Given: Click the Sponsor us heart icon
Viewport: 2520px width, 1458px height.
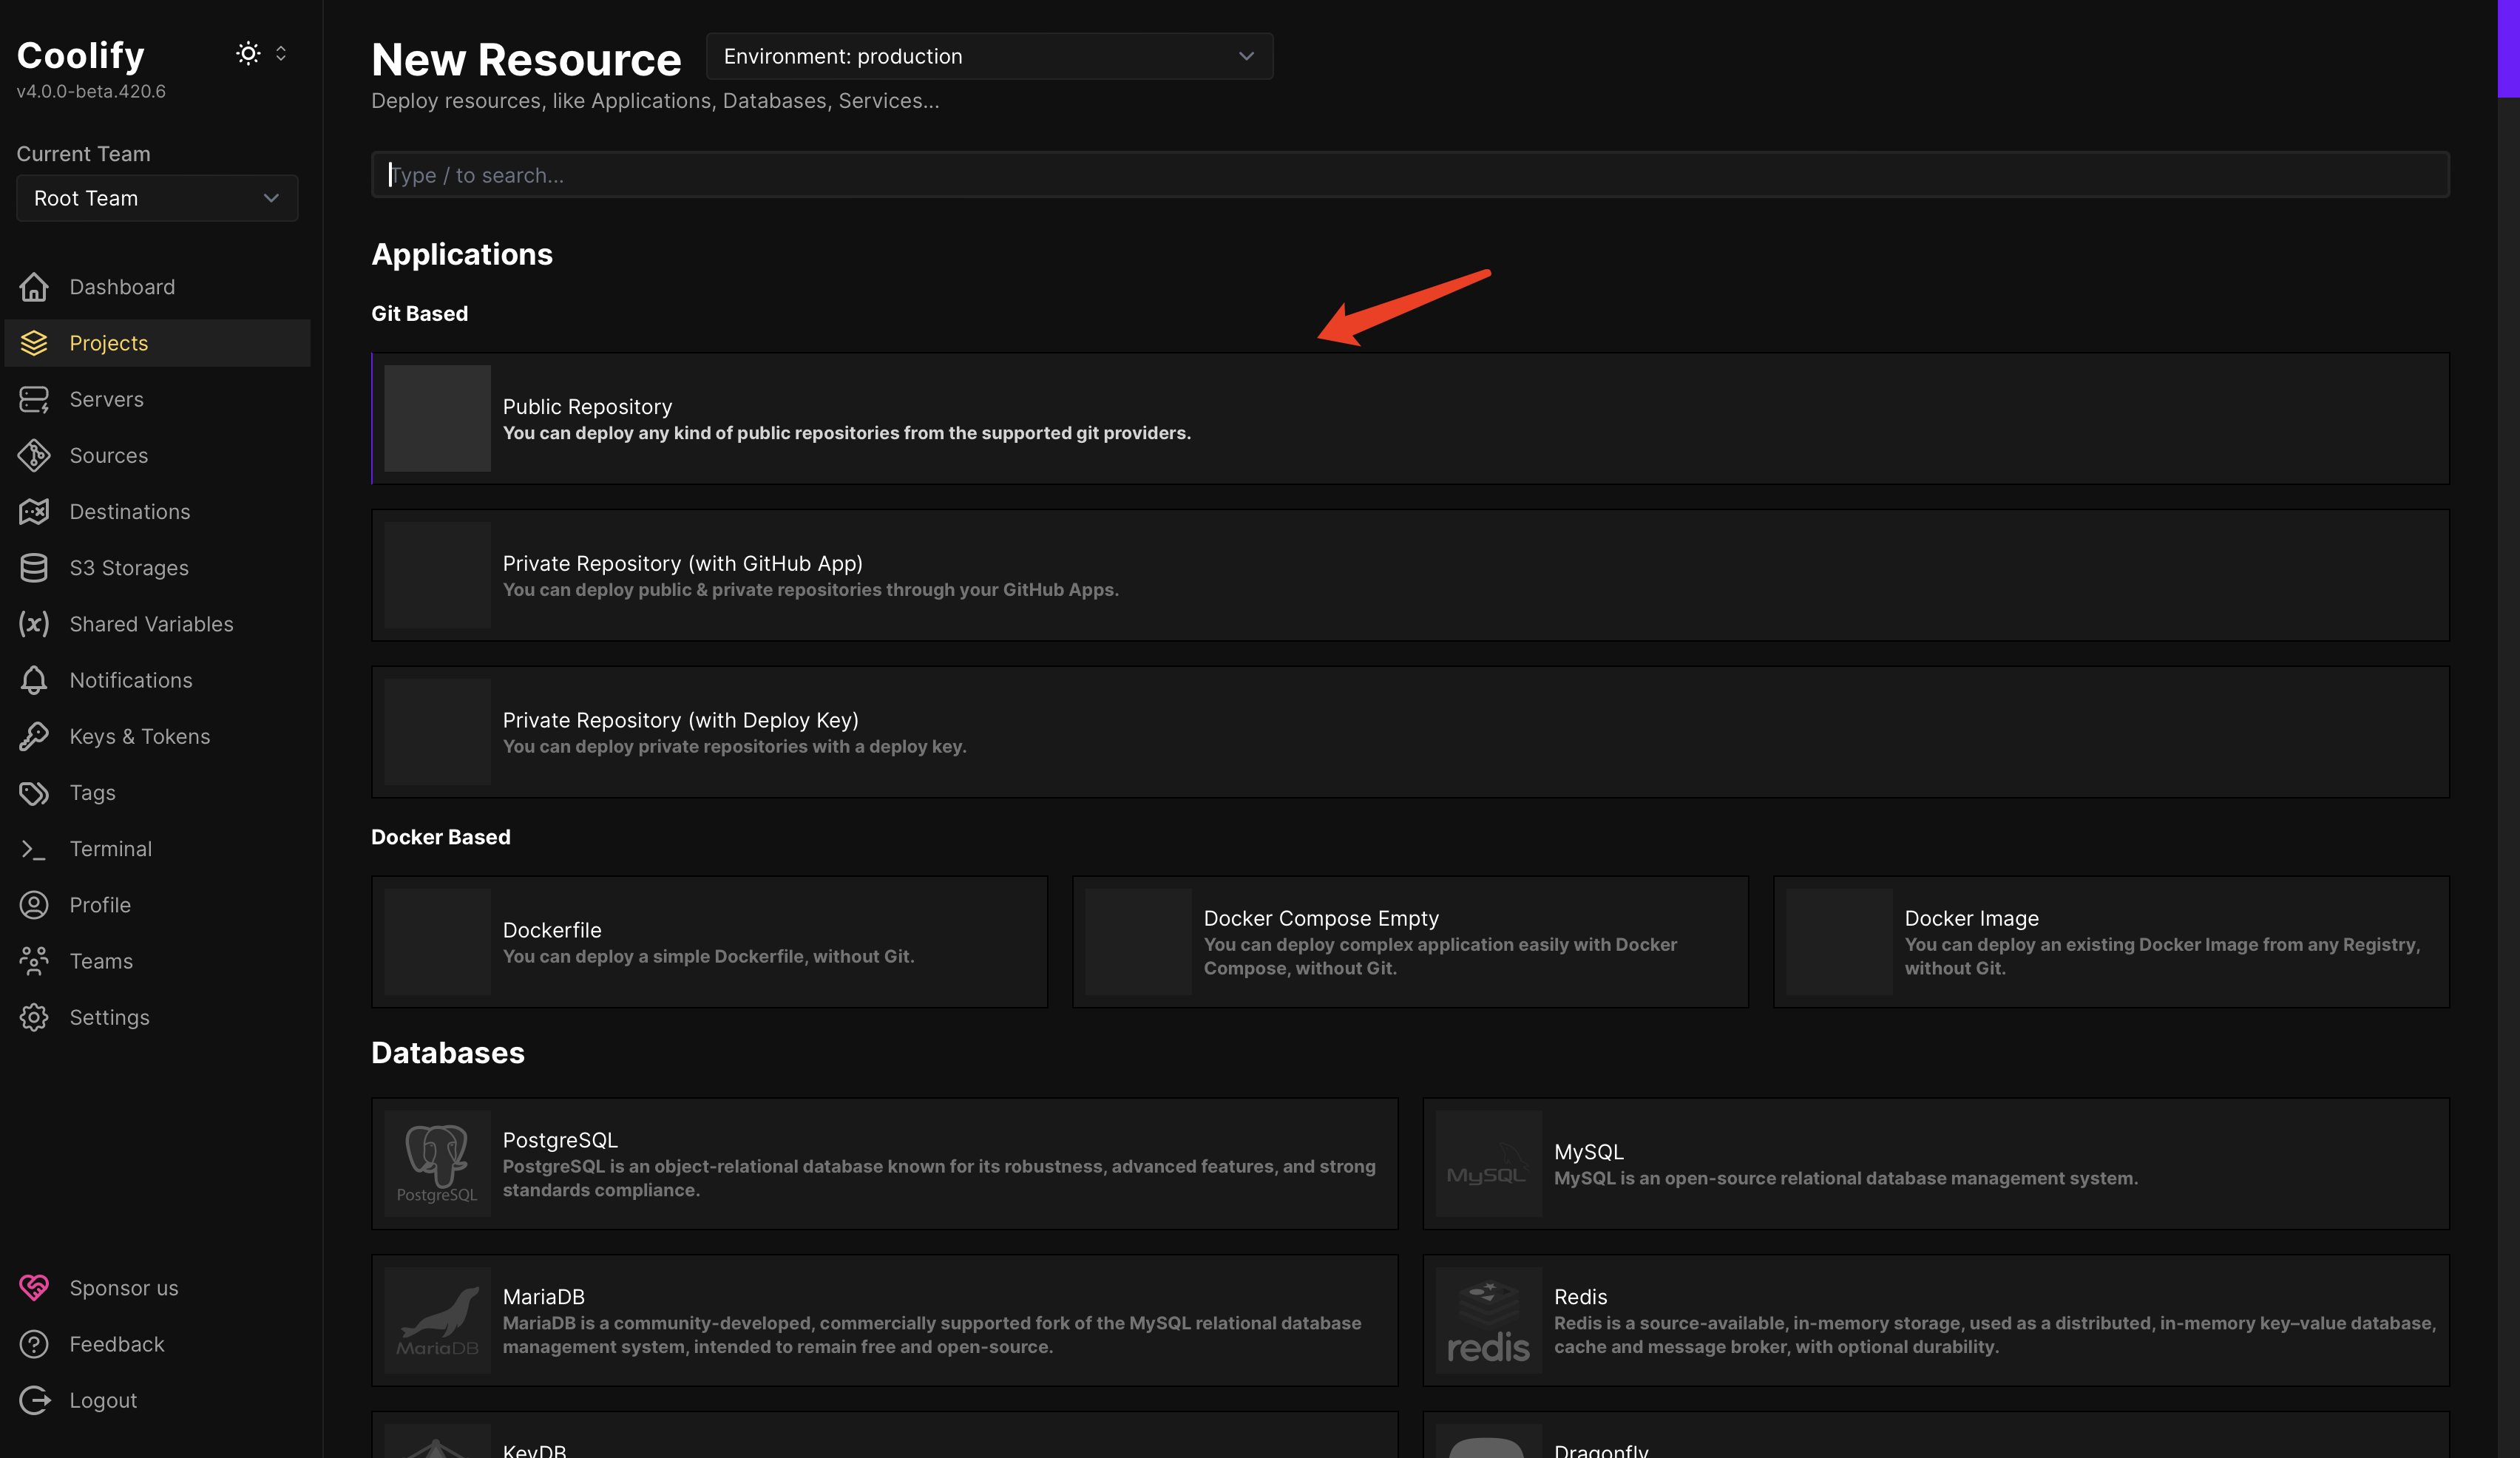Looking at the screenshot, I should (x=34, y=1288).
